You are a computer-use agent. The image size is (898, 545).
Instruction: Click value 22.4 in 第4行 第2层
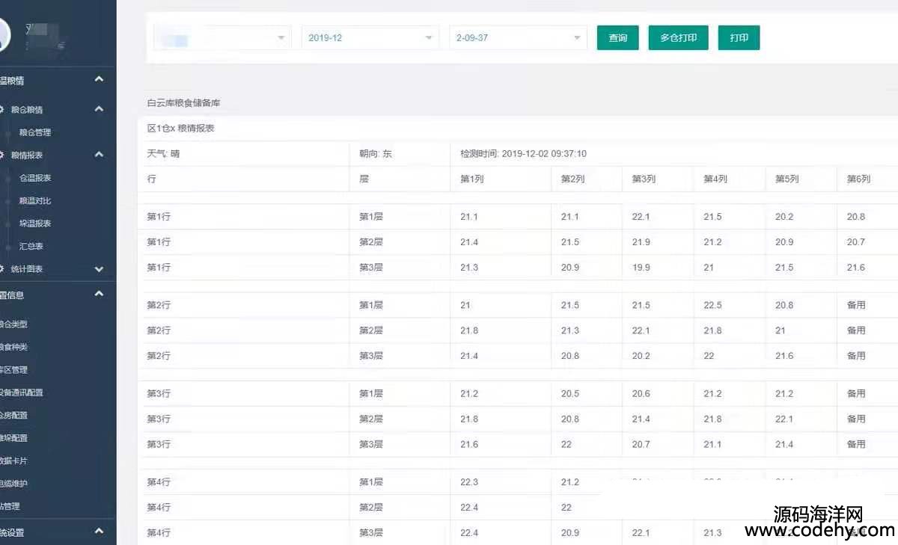point(469,508)
